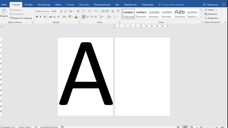
Task: Toggle underline Ч formatting
Action: 45,17
